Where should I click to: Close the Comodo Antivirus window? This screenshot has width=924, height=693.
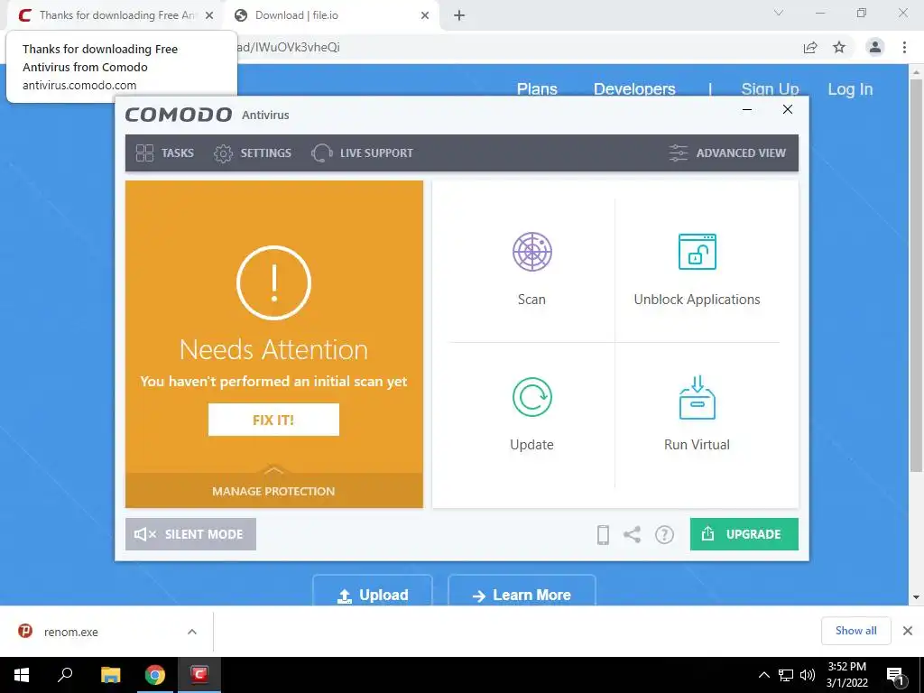787,109
